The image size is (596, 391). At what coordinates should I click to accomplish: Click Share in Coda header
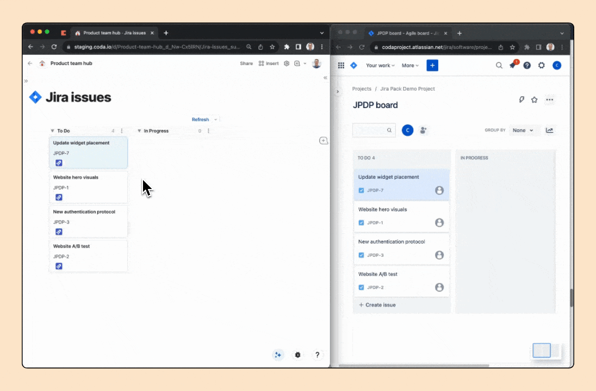pos(246,64)
